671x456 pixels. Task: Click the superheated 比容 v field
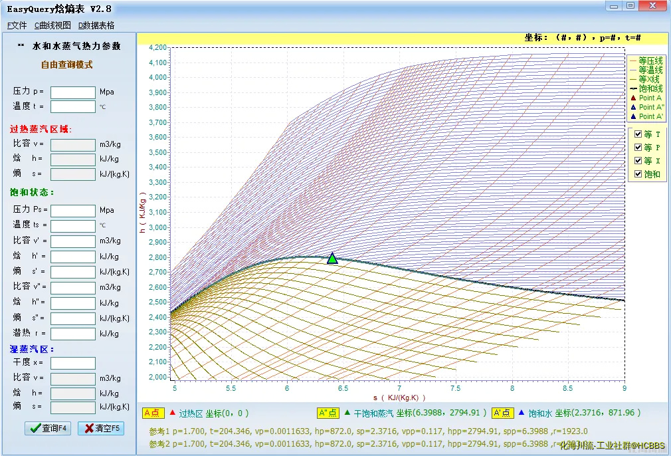tap(73, 145)
